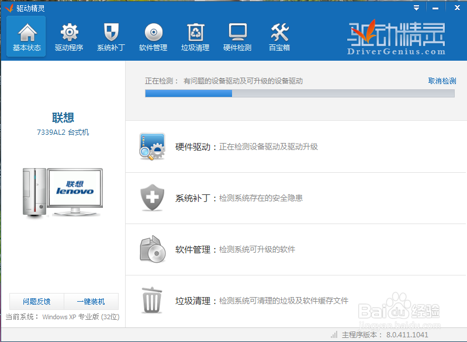Click the Lenovo computer thumbnail image
467x342 pixels.
(63, 191)
